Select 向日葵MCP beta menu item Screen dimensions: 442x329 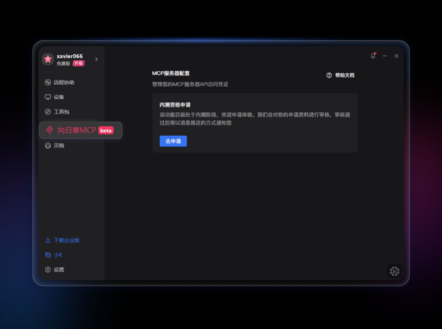click(81, 130)
